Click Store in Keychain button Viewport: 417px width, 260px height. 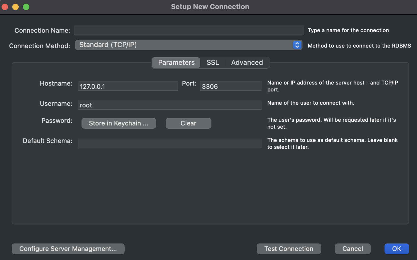[119, 123]
